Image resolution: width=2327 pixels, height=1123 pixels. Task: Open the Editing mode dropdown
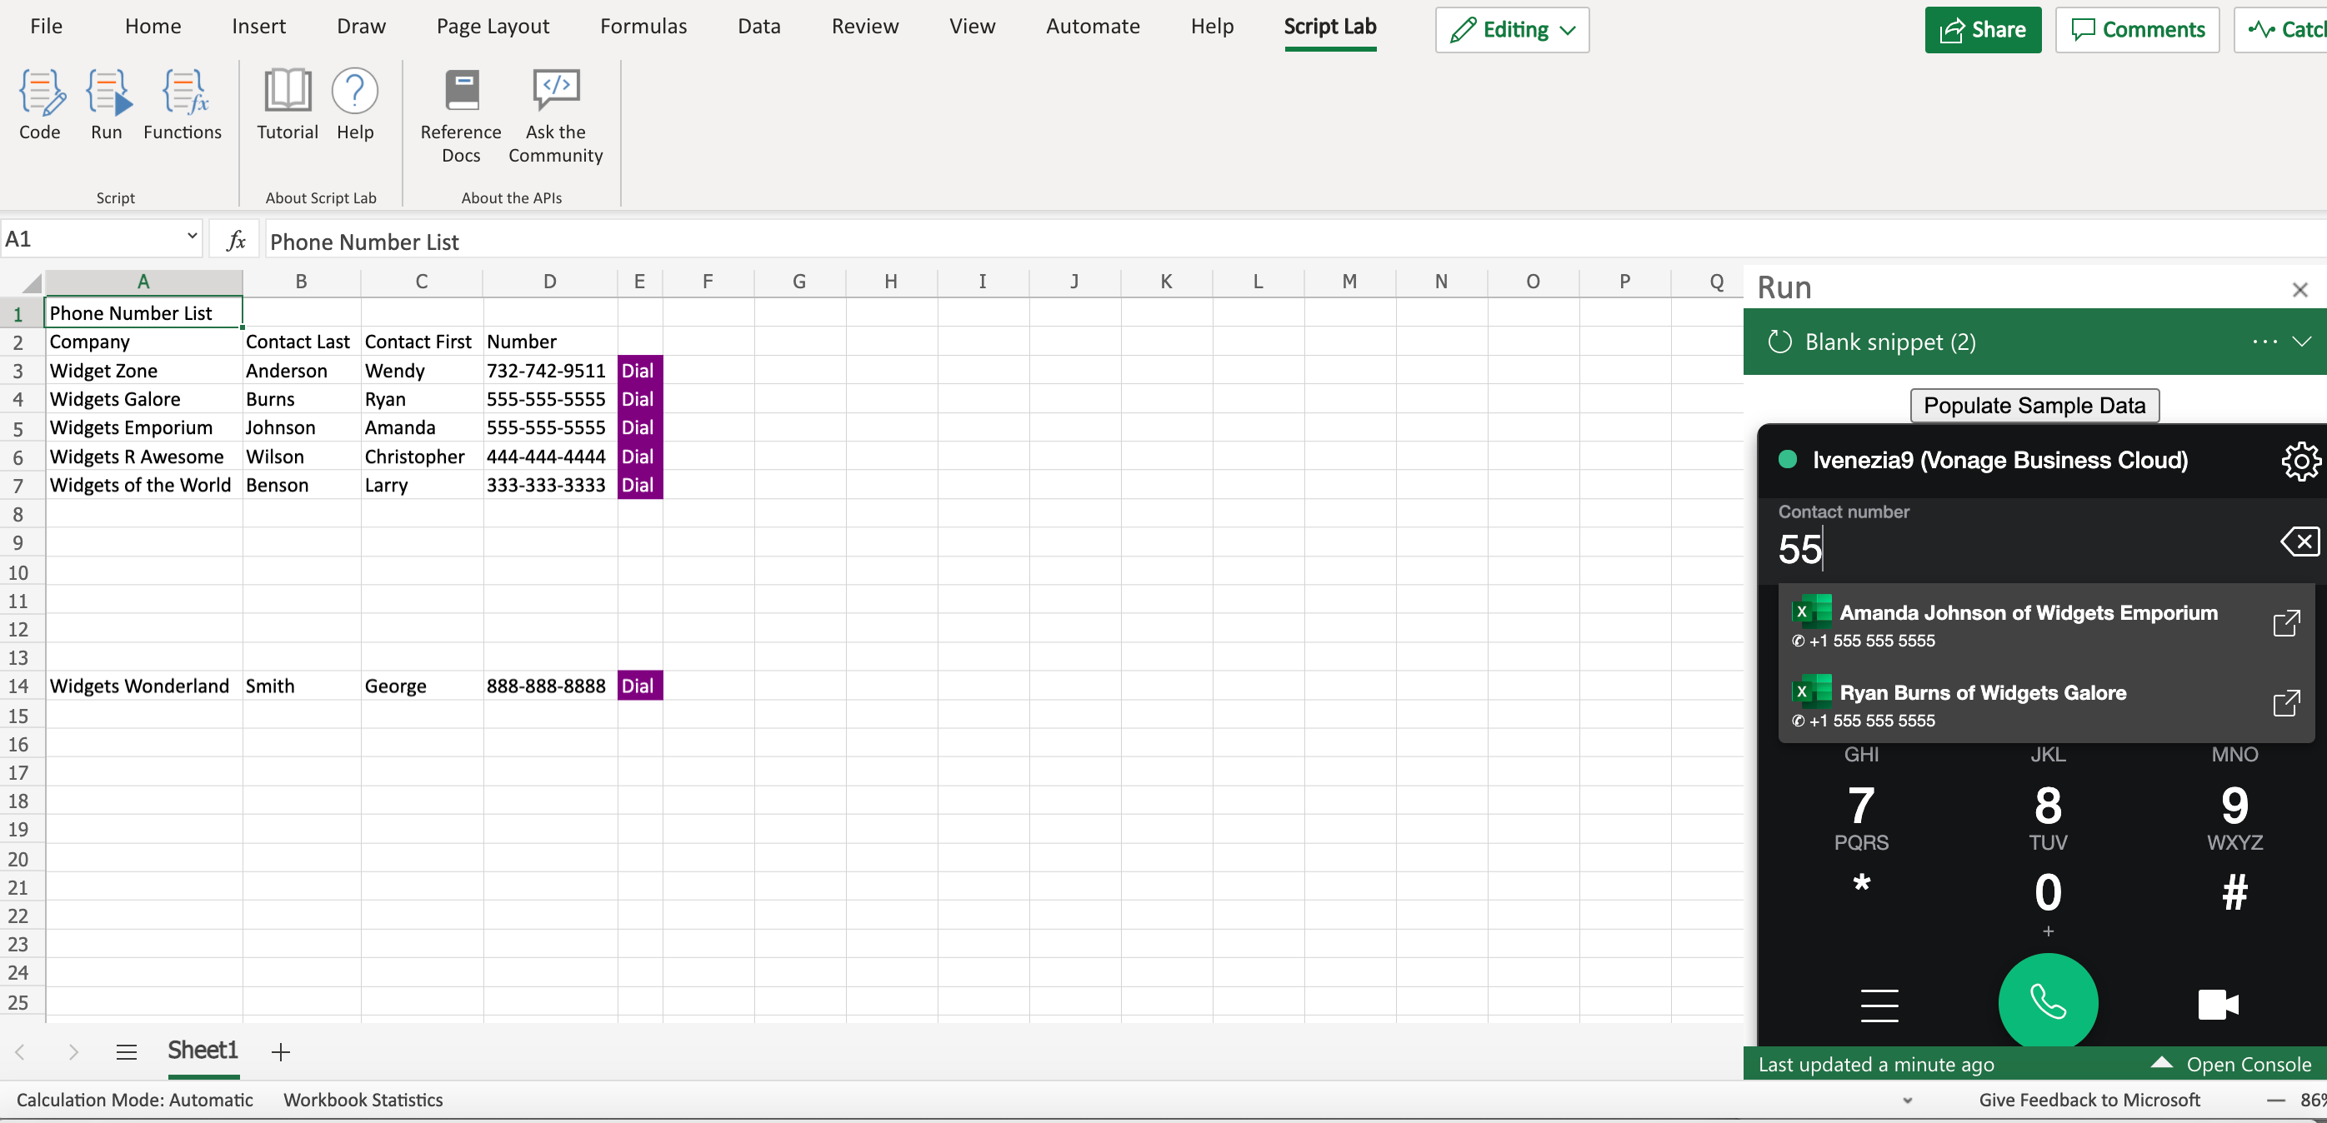1511,30
